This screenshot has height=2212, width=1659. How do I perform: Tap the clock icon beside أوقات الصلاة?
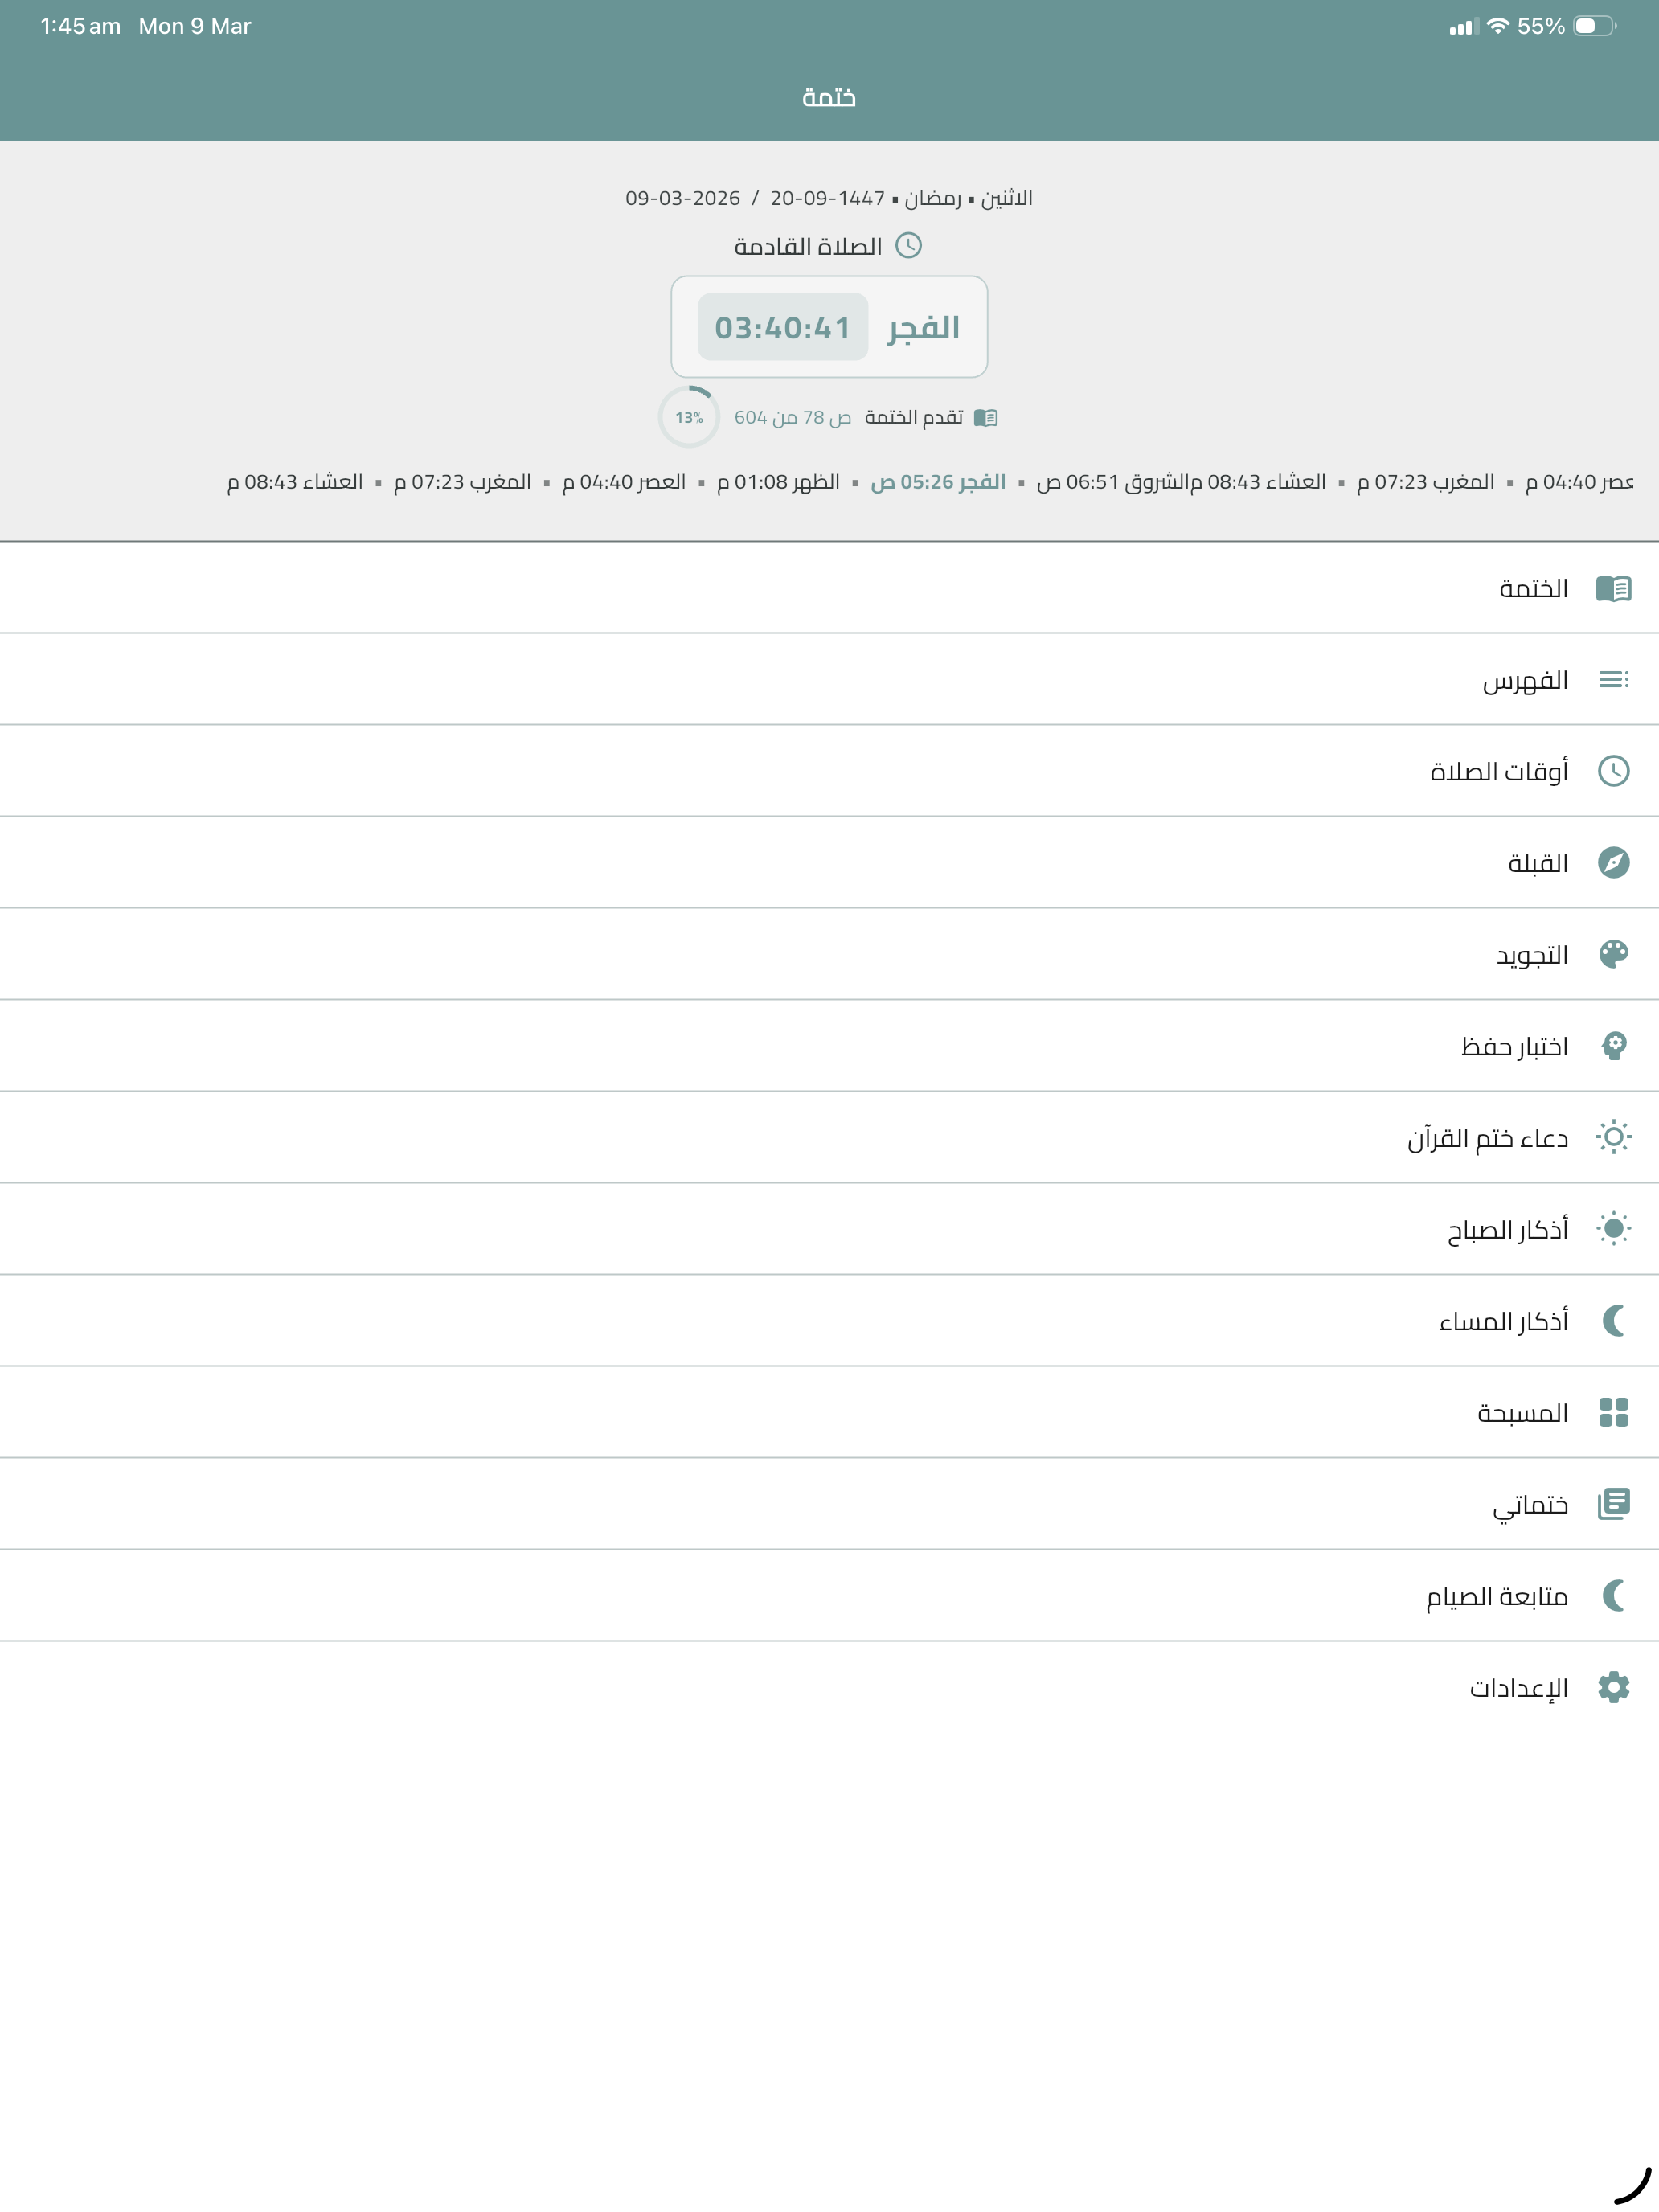click(x=1613, y=771)
